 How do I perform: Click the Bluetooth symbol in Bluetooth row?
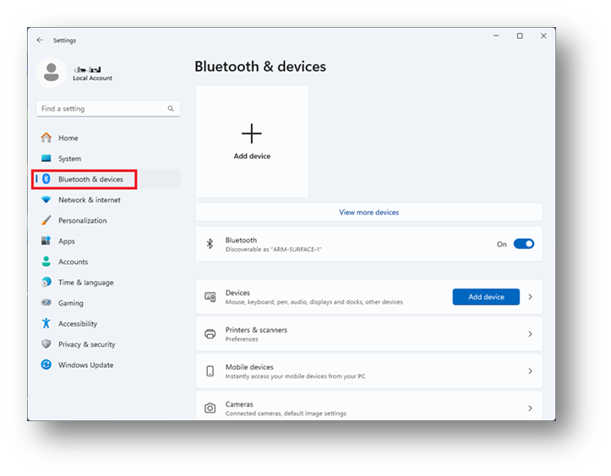[x=210, y=244]
